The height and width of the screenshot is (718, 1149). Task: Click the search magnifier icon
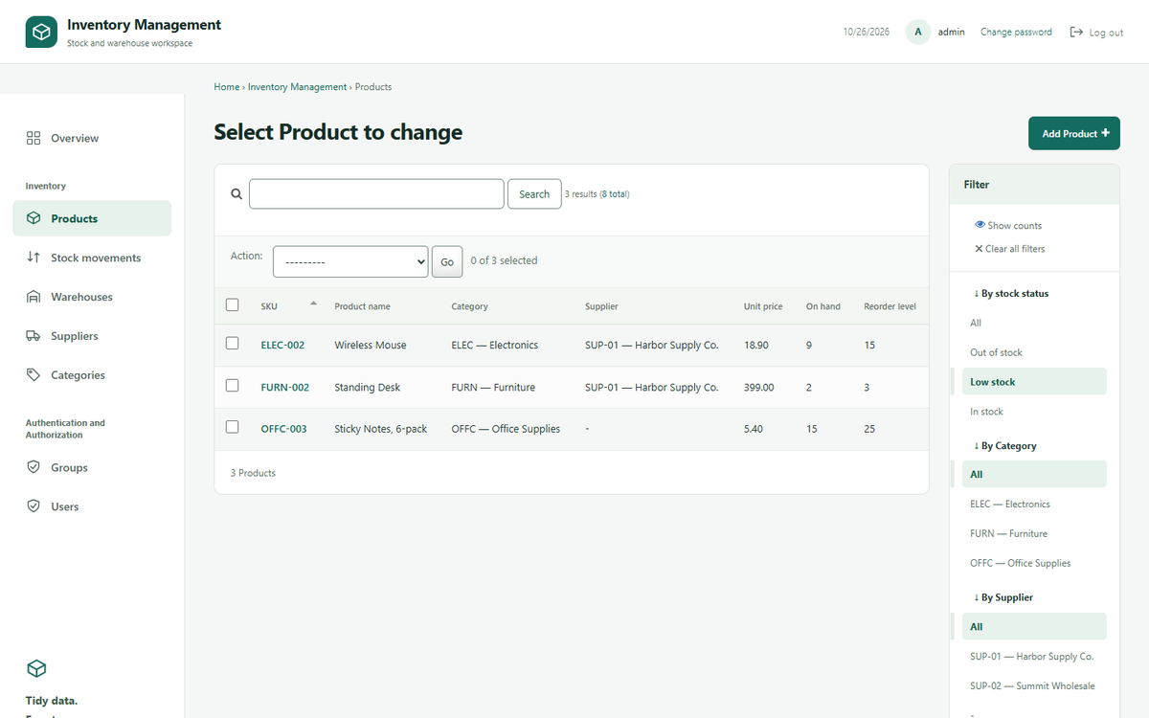point(237,193)
